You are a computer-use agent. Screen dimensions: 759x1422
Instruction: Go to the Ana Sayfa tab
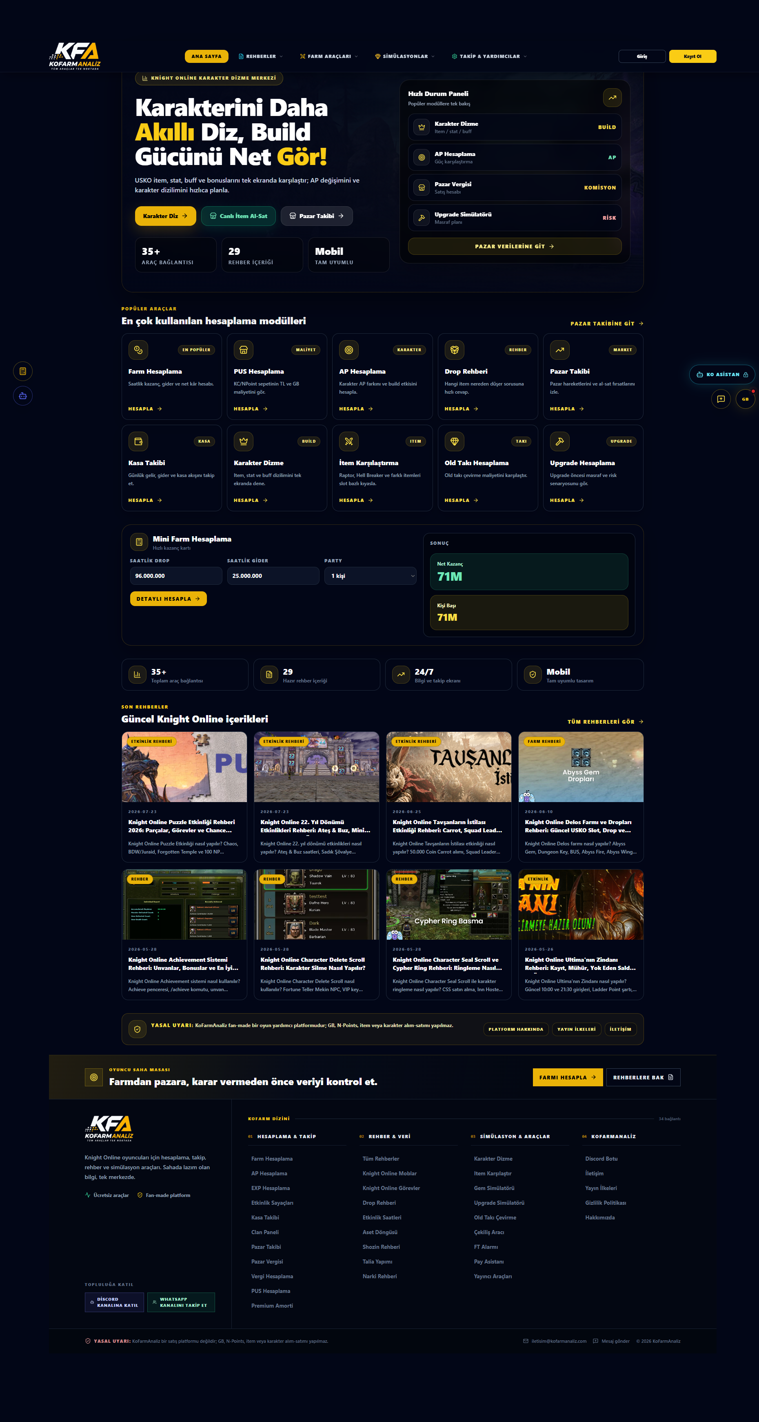tap(206, 56)
